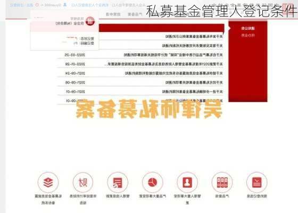
Task: Open the notice about 私募基金备案案例公示
Action: [x=194, y=36]
